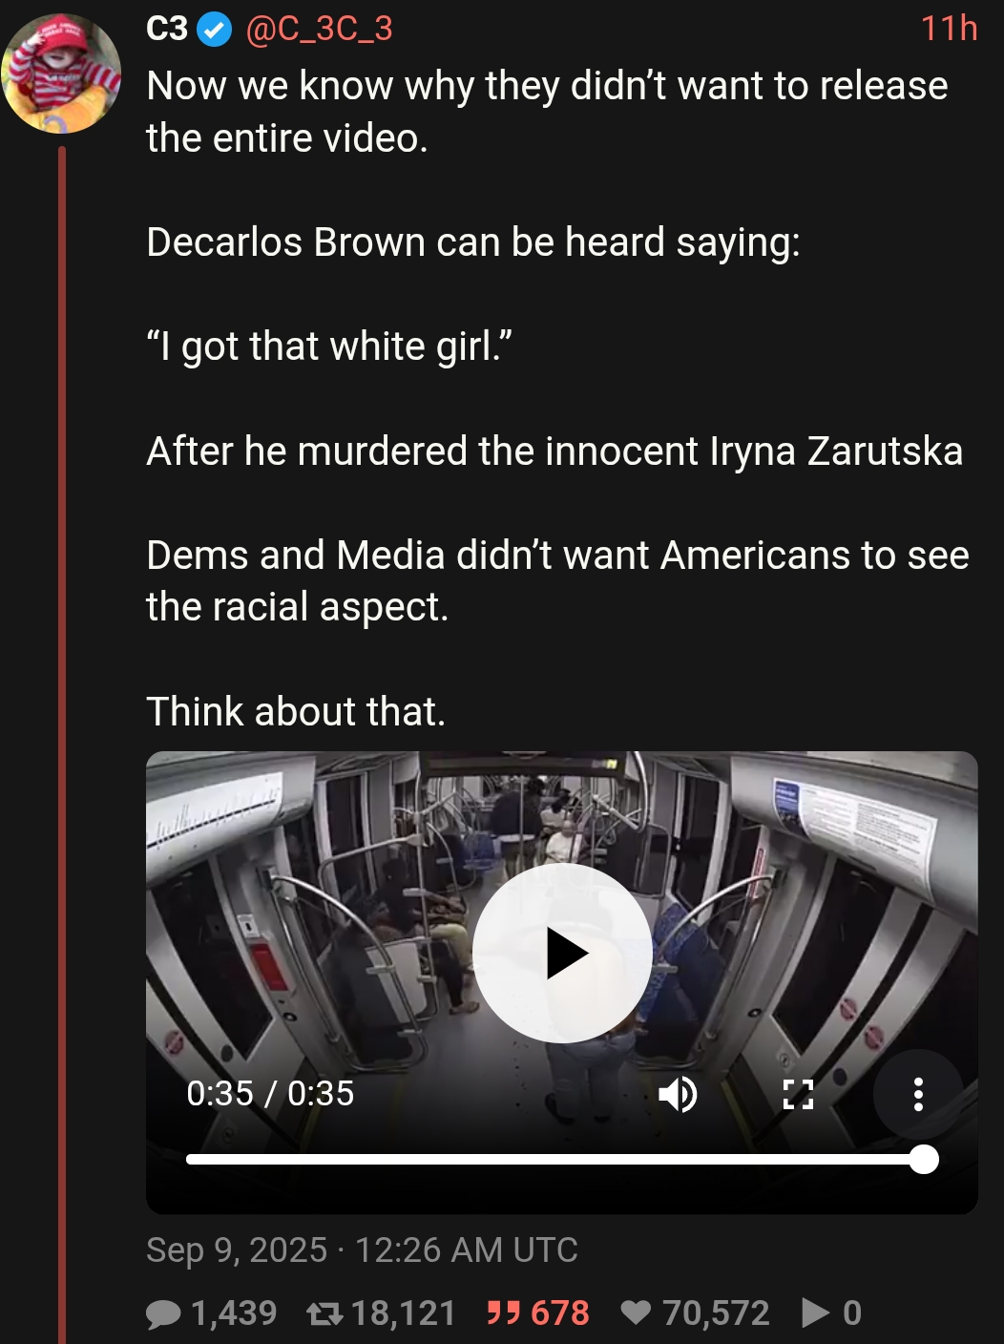
Task: Click the blue verified badge icon
Action: coord(215,31)
